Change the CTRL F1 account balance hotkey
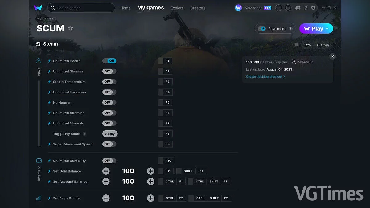The height and width of the screenshot is (208, 370). [172, 181]
